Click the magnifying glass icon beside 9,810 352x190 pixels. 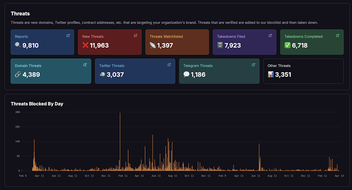tap(18, 45)
